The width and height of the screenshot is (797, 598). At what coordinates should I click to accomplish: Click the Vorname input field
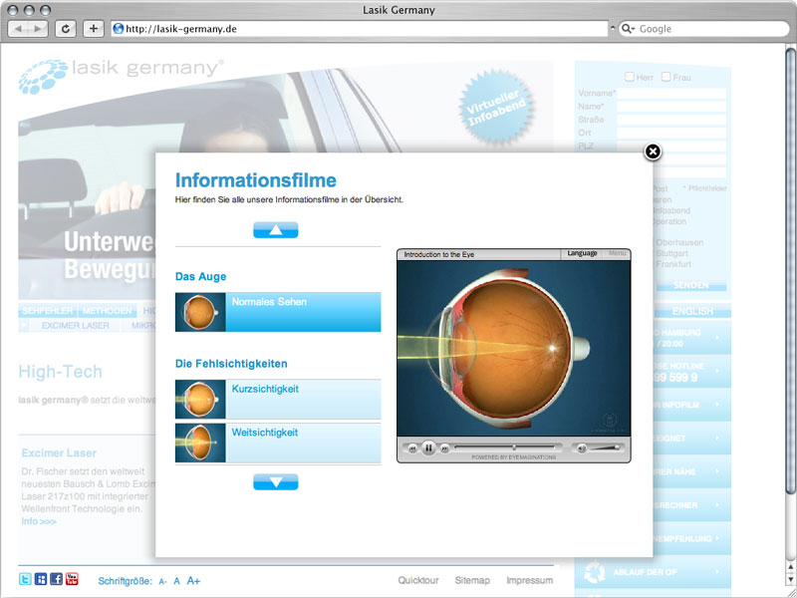coord(671,94)
